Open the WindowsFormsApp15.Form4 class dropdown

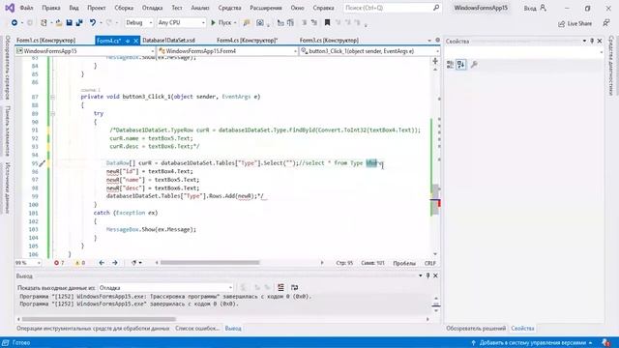coord(227,51)
